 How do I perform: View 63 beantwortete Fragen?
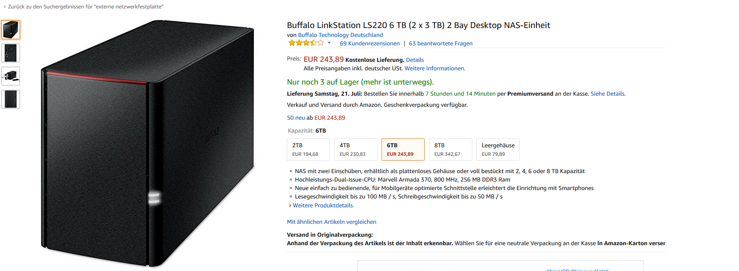(x=440, y=43)
